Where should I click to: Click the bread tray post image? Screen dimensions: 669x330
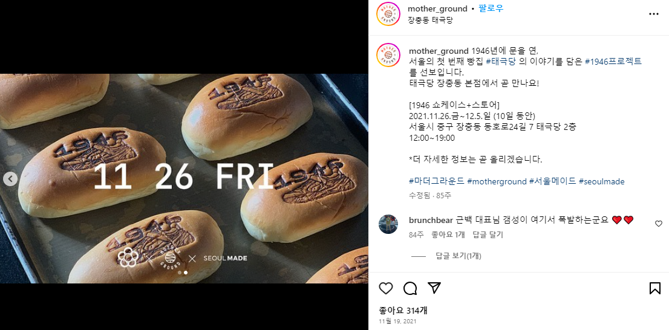pyautogui.click(x=184, y=178)
